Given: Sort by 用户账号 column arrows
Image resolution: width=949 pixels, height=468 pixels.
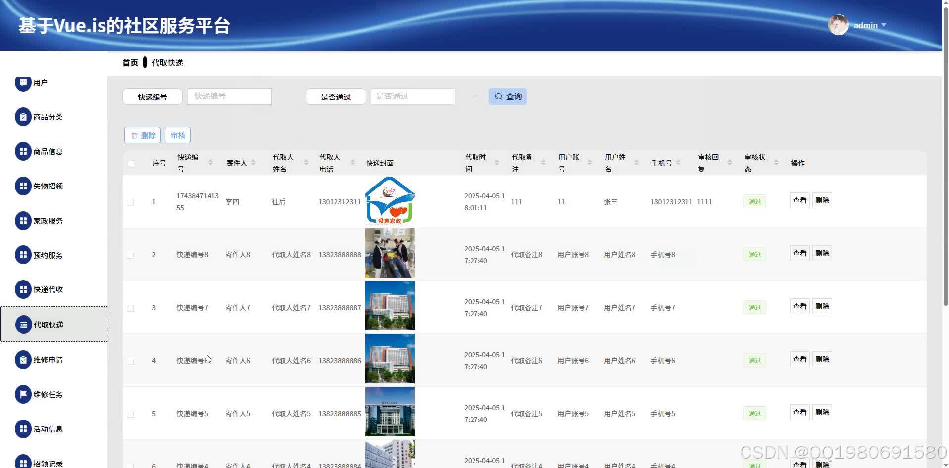Looking at the screenshot, I should (x=590, y=162).
